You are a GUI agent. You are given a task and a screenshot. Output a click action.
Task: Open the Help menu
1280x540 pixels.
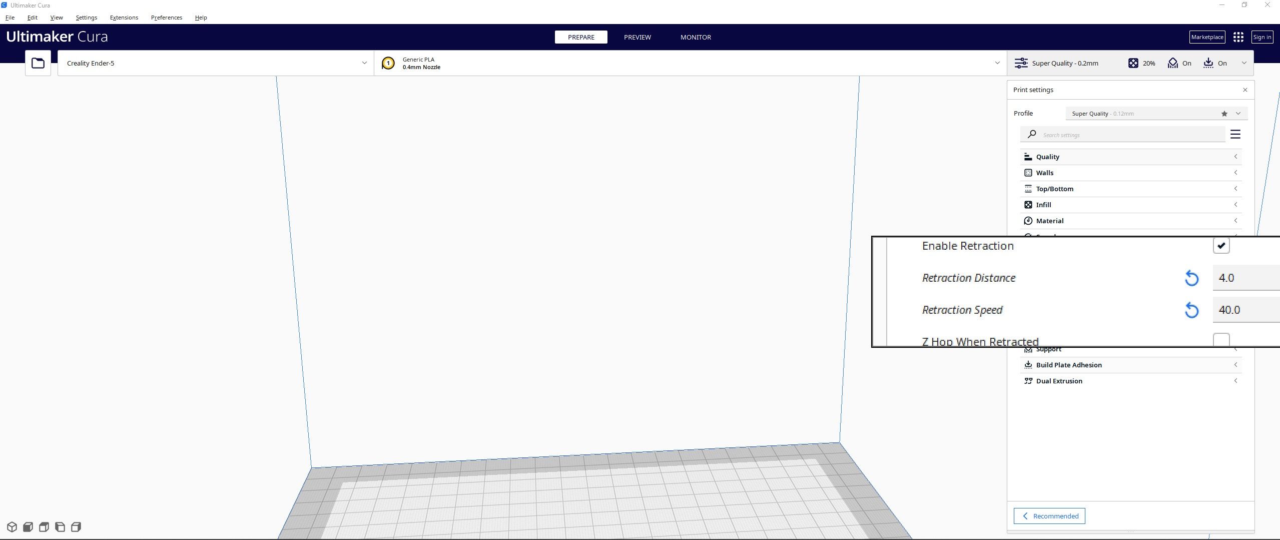(201, 18)
